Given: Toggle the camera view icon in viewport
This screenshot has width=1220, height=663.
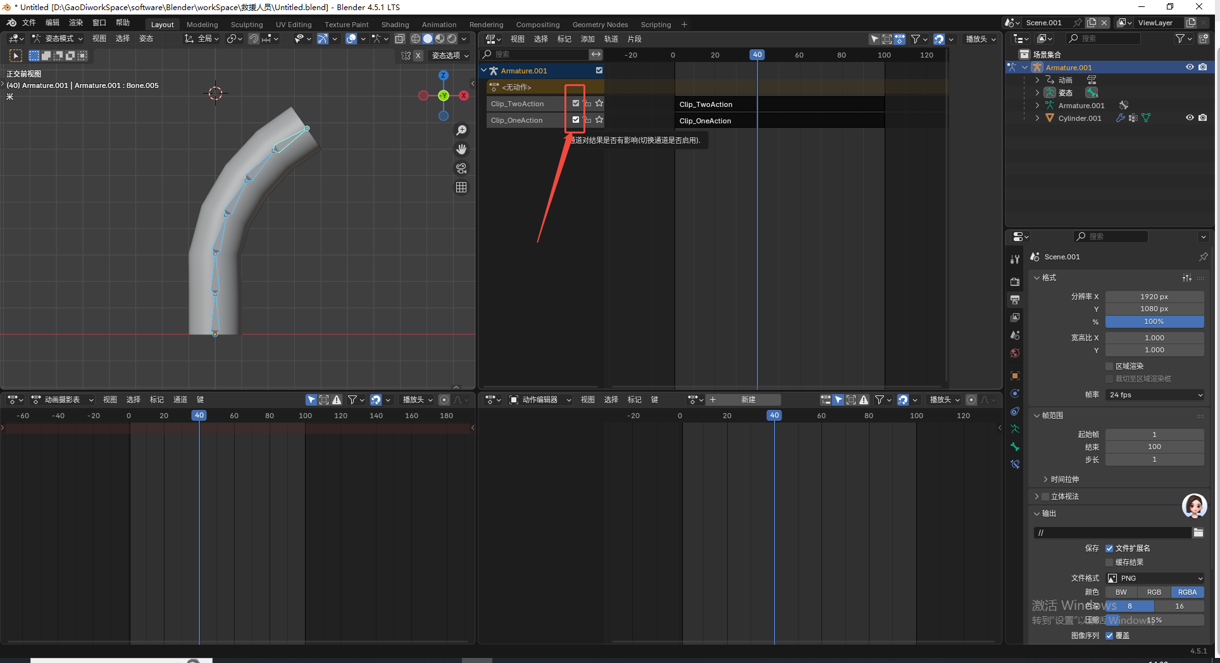Looking at the screenshot, I should (461, 168).
